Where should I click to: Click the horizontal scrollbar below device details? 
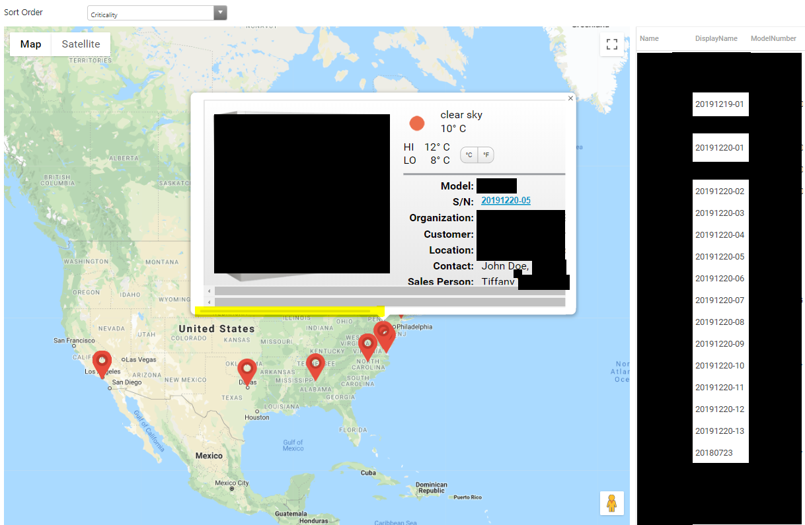(387, 291)
